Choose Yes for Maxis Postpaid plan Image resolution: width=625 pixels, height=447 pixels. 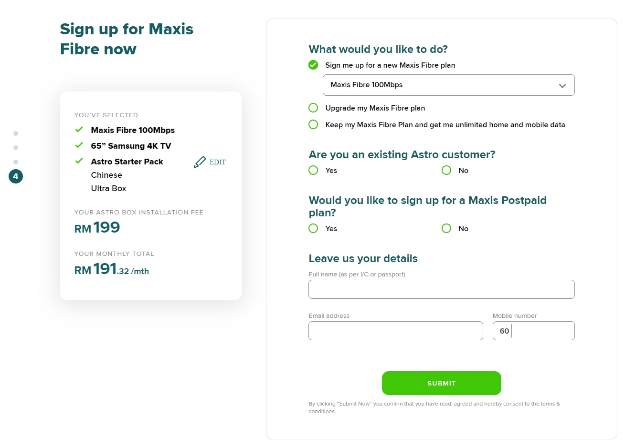pyautogui.click(x=313, y=228)
